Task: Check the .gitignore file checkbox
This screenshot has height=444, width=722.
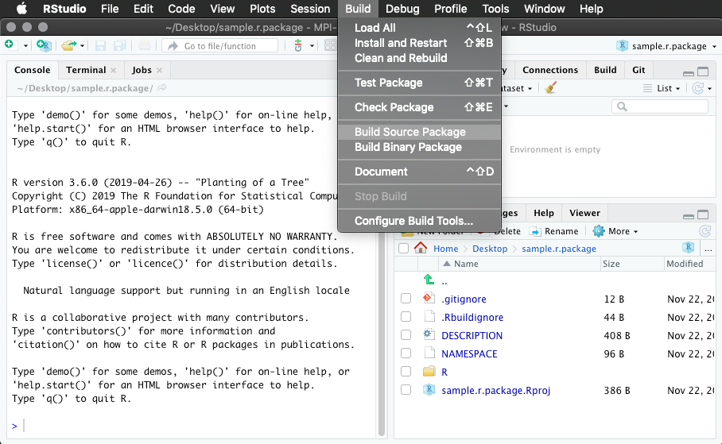Action: (x=406, y=299)
